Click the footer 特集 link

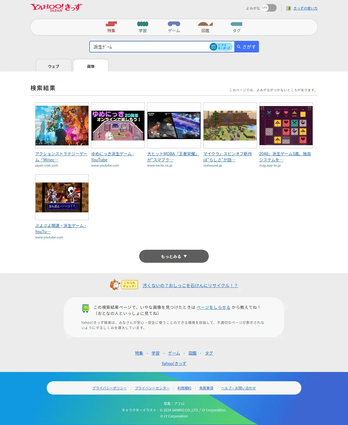click(x=139, y=353)
